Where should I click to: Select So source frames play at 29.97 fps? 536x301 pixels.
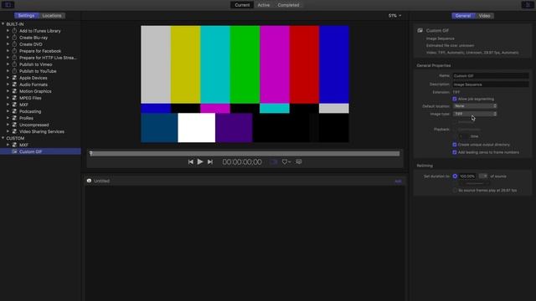pos(455,191)
